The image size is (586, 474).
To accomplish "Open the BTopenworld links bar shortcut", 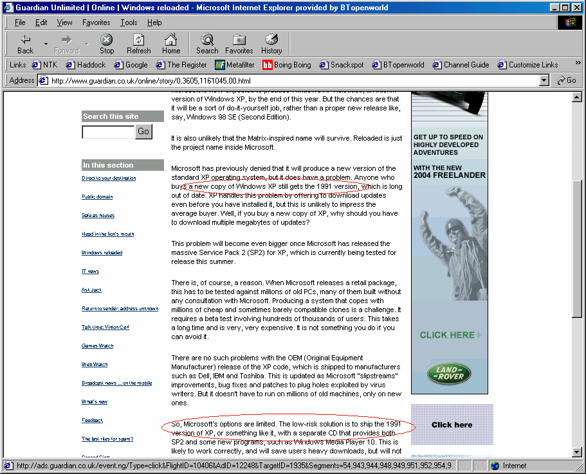I will coord(398,65).
